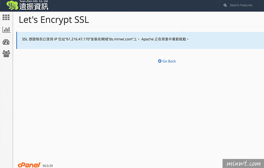Focus the Search Features field
This screenshot has width=264, height=168.
point(241,5)
